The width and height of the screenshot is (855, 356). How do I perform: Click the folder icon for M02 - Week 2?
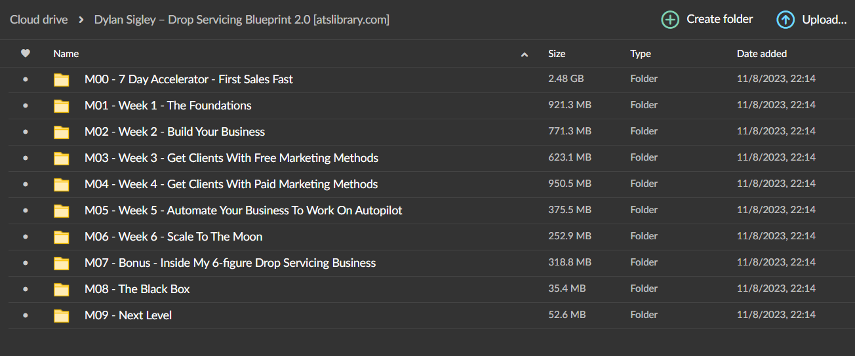(x=61, y=132)
